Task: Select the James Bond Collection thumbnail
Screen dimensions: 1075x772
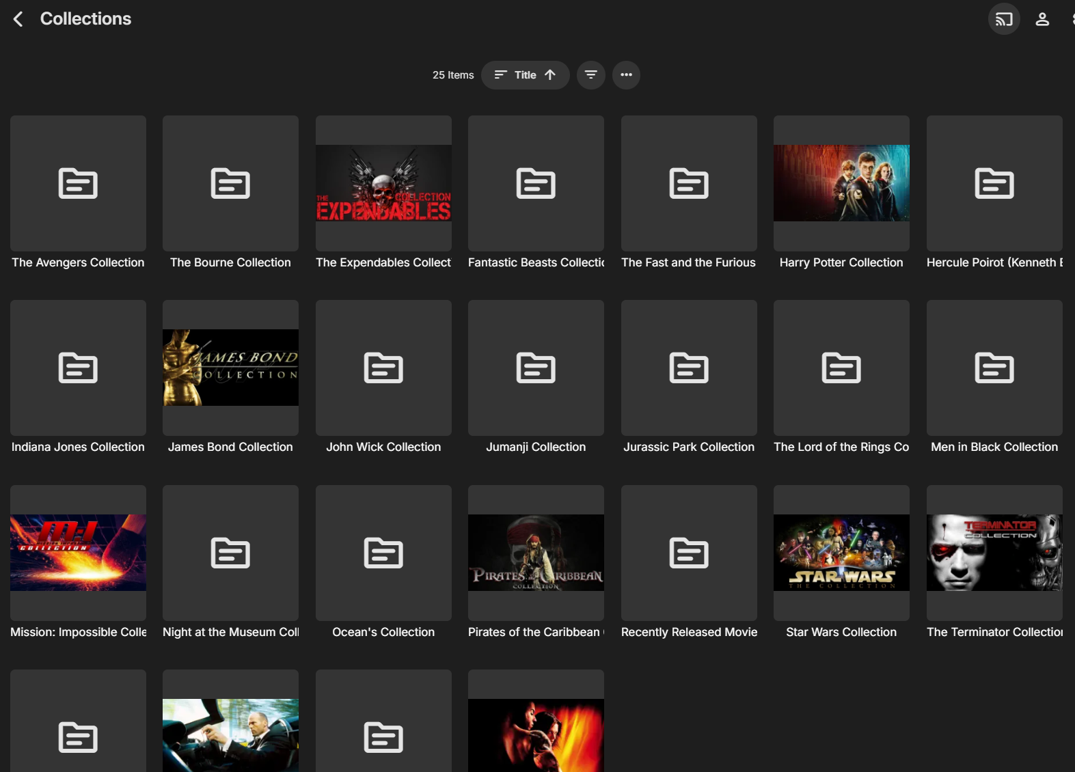Action: click(x=230, y=368)
